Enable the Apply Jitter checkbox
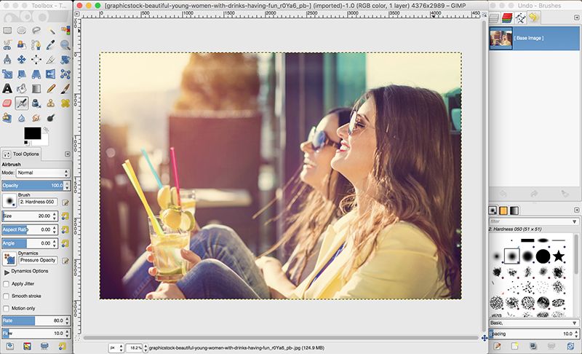This screenshot has height=354, width=582. pyautogui.click(x=7, y=283)
